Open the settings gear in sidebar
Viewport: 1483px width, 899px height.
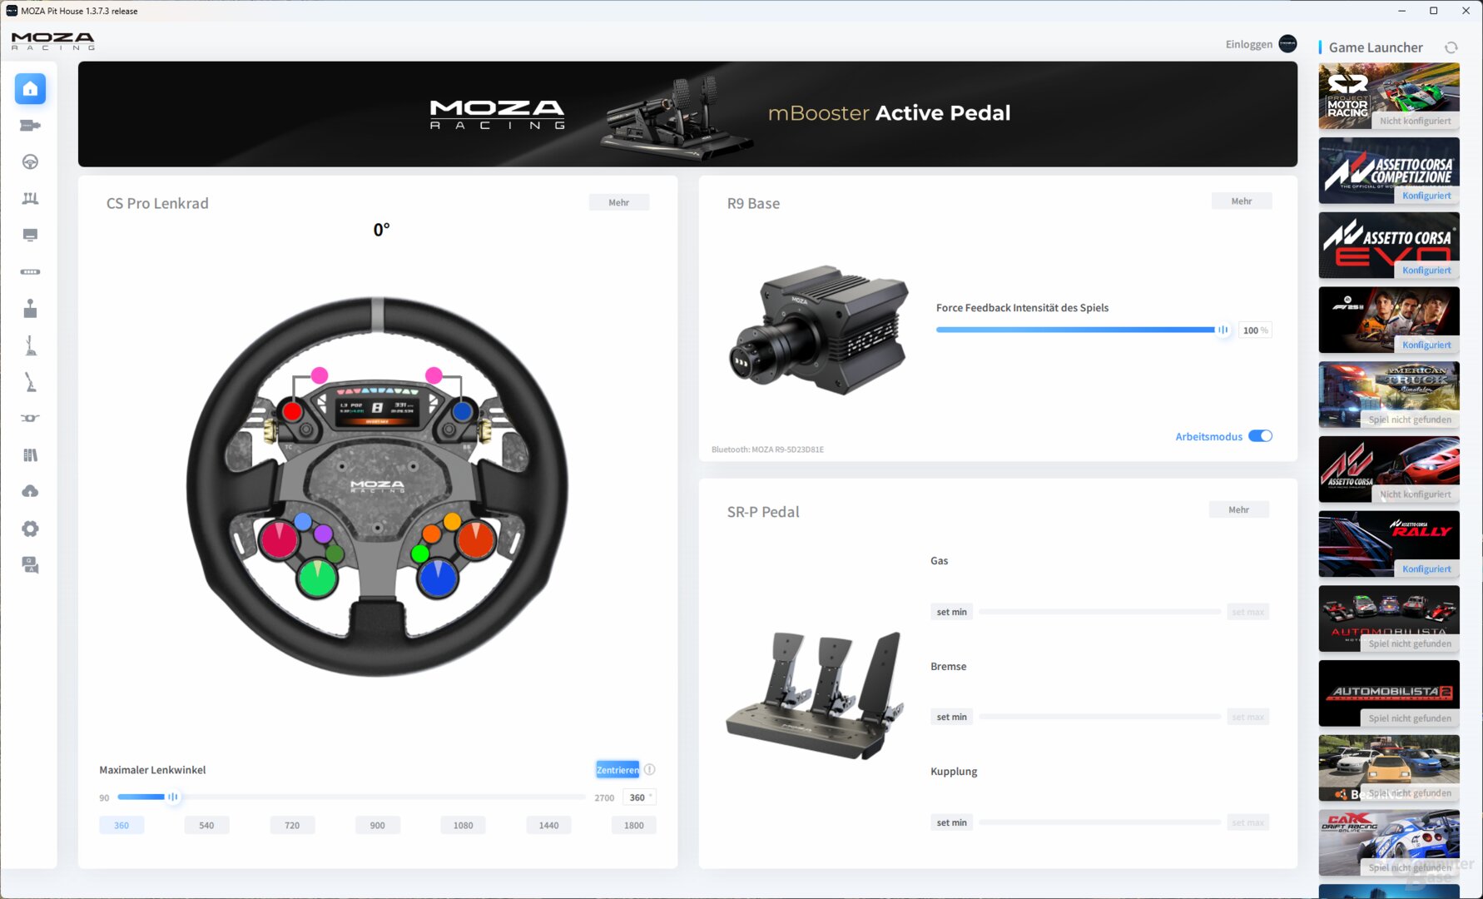(30, 529)
